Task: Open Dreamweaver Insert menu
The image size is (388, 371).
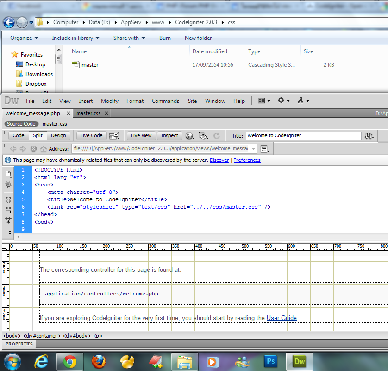Action: click(86, 101)
